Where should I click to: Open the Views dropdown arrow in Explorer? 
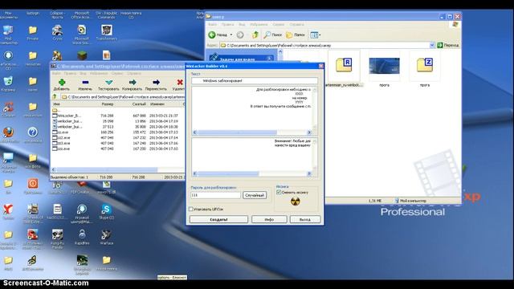[320, 35]
